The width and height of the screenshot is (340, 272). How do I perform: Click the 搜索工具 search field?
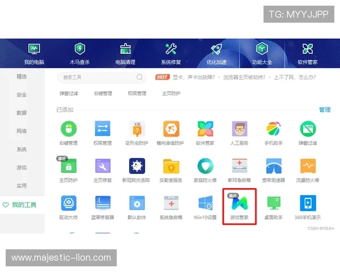tap(101, 77)
